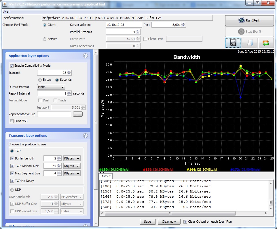
Task: Enable Print MSS checkbox
Action: (12, 121)
